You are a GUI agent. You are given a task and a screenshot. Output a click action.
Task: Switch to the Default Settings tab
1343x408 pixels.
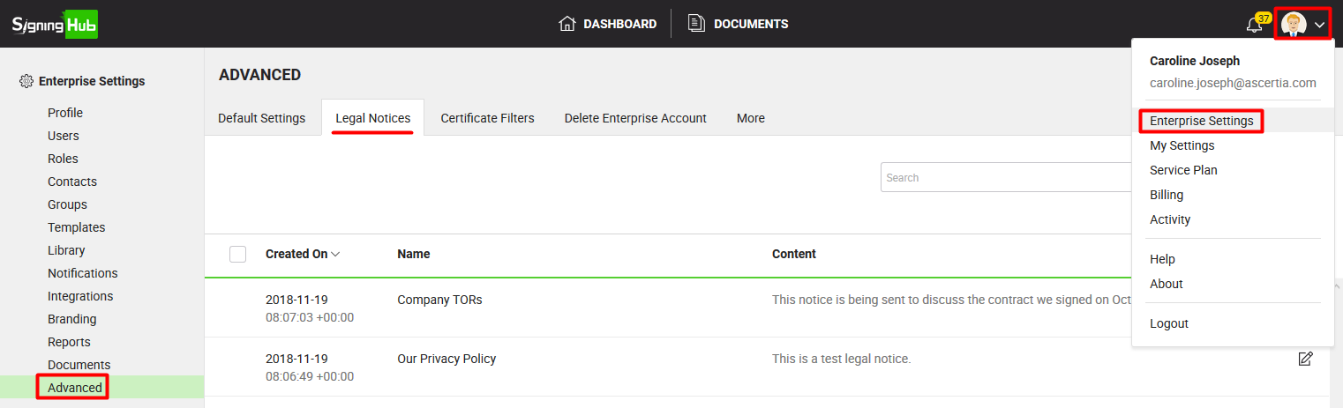[x=261, y=118]
